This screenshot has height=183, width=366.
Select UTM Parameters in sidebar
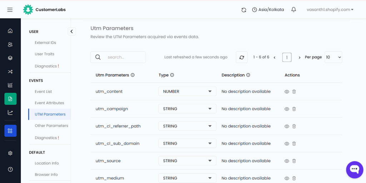point(50,114)
